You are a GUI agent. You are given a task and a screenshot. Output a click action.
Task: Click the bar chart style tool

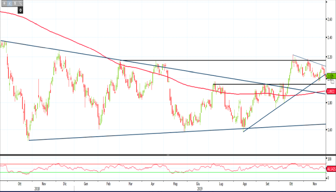[14, 3]
